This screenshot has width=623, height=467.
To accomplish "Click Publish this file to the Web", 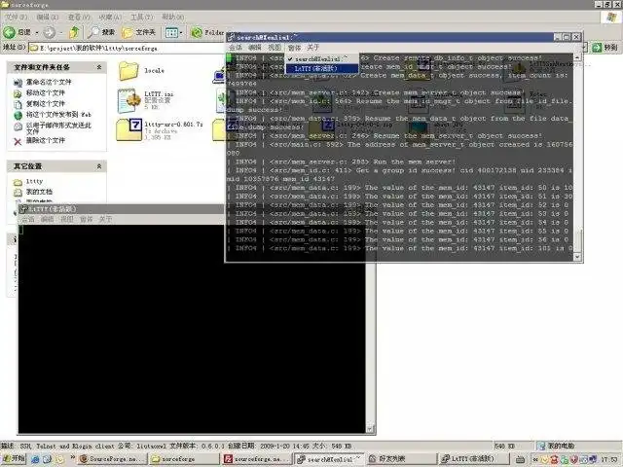I will [x=58, y=115].
